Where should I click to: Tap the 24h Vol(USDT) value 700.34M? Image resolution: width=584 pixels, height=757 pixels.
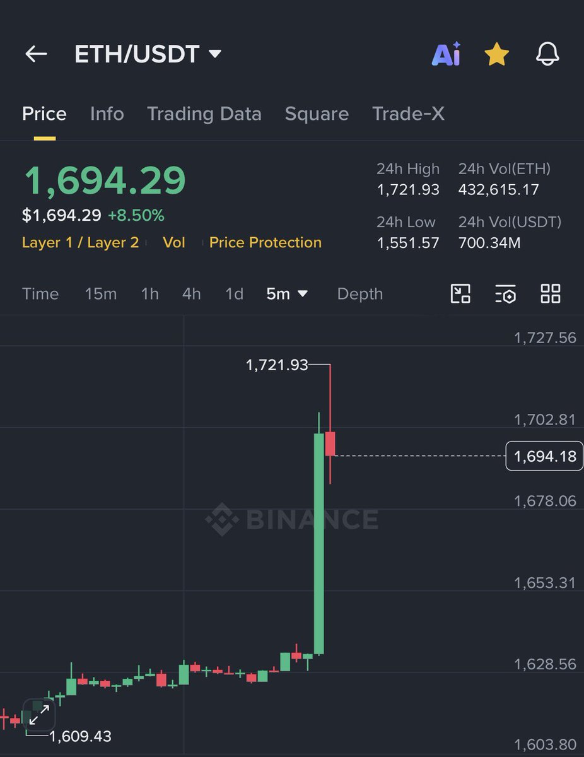tap(489, 243)
